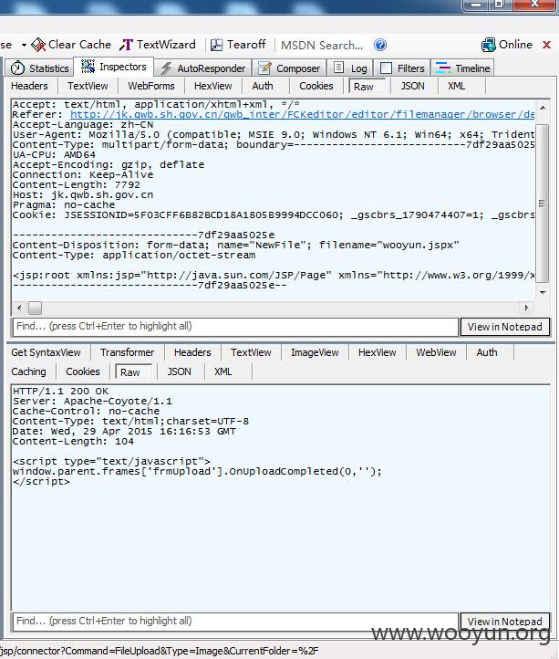
Task: Open the WebForms request tab
Action: [151, 86]
